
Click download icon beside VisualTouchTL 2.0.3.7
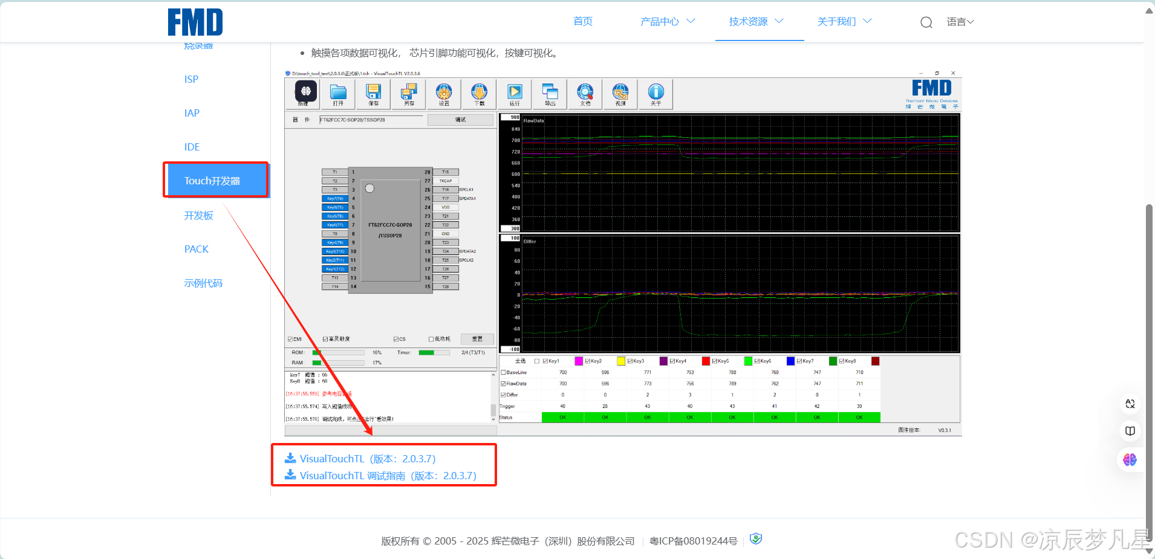(x=290, y=458)
